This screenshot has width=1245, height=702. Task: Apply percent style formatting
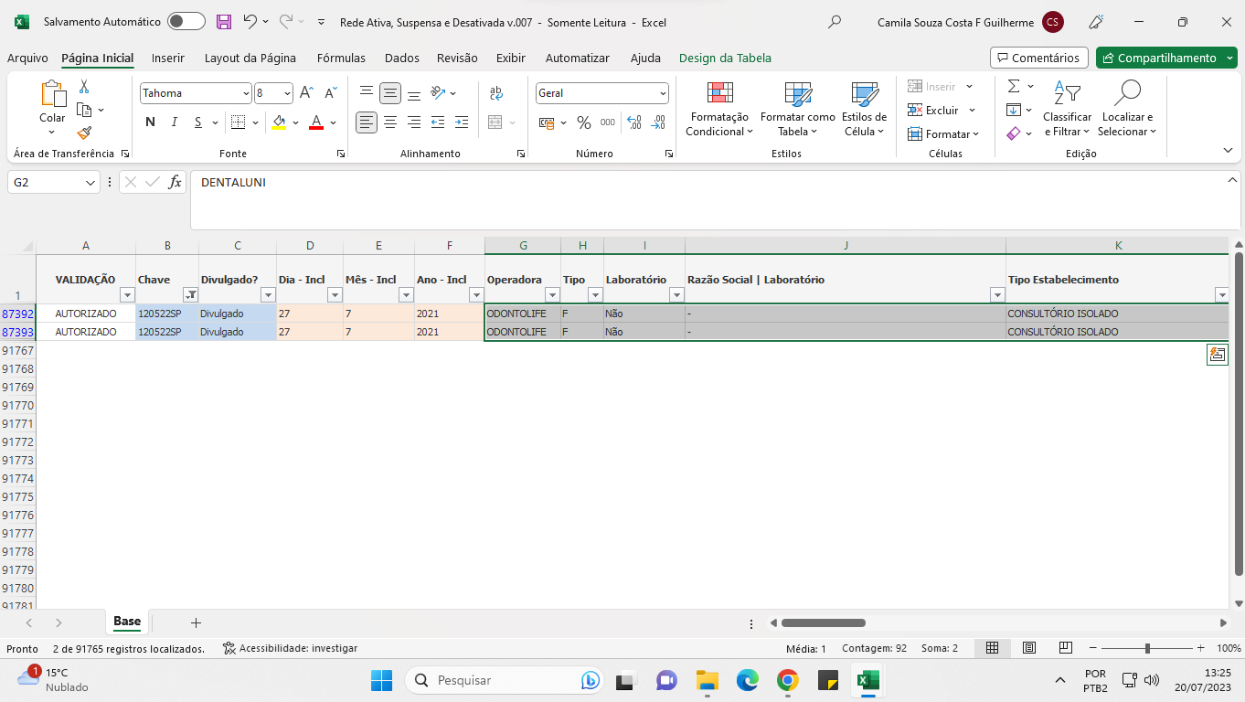583,122
